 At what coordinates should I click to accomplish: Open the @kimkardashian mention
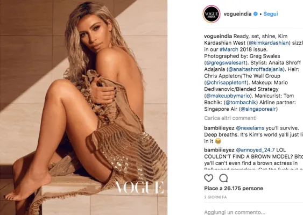coord(269,43)
